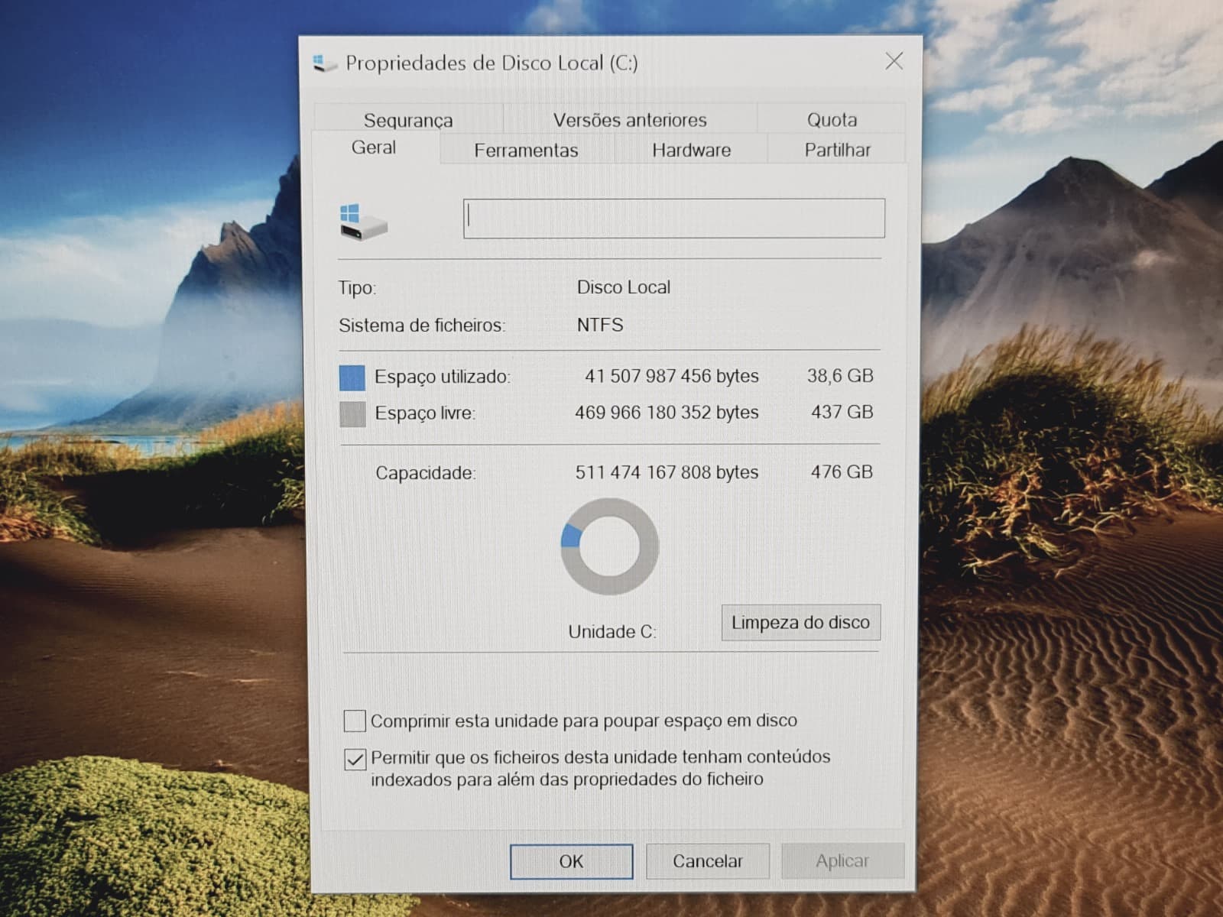
Task: Close the Propriedades de Disco Local dialog
Action: coord(894,61)
